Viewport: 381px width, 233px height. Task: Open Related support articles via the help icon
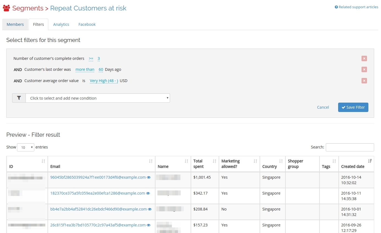tap(336, 7)
